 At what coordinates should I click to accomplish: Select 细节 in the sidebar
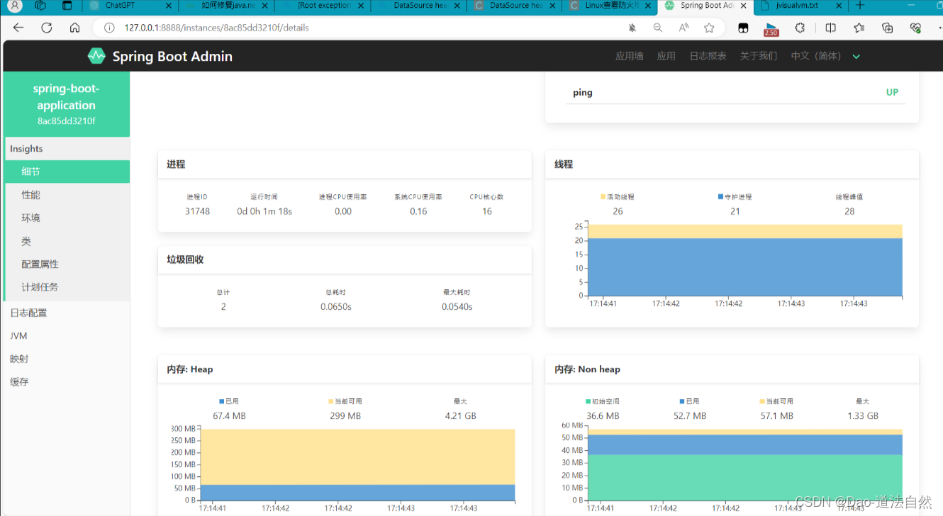click(67, 172)
